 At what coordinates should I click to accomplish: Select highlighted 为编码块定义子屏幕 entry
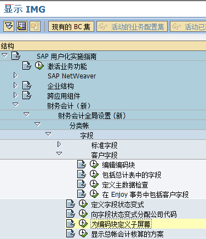121,224
